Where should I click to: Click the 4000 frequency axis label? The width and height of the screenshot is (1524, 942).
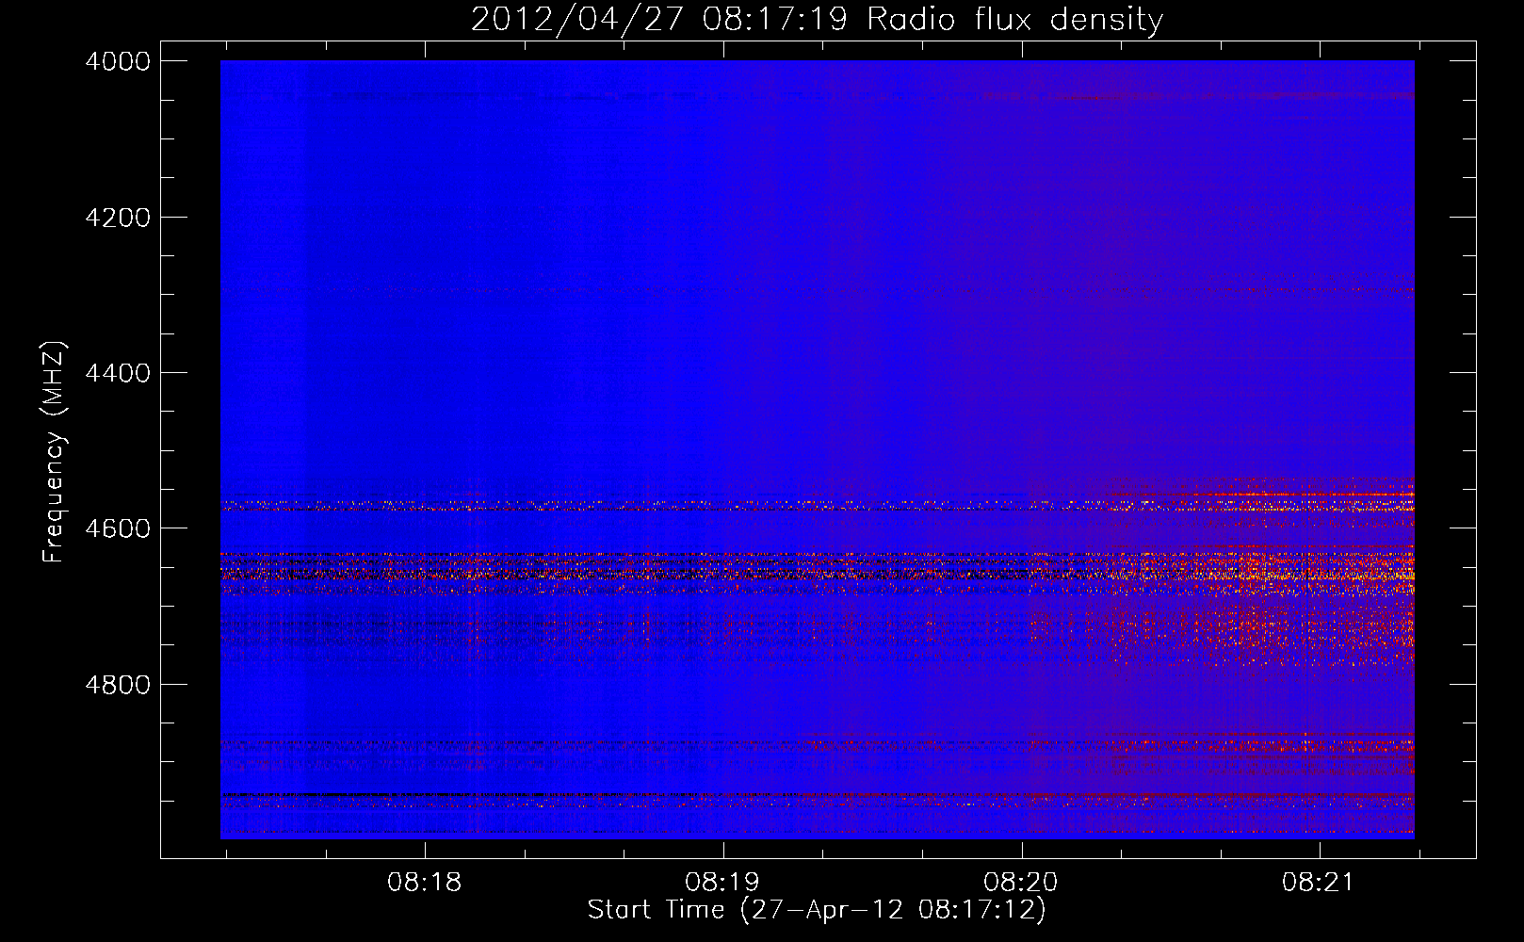[x=118, y=61]
